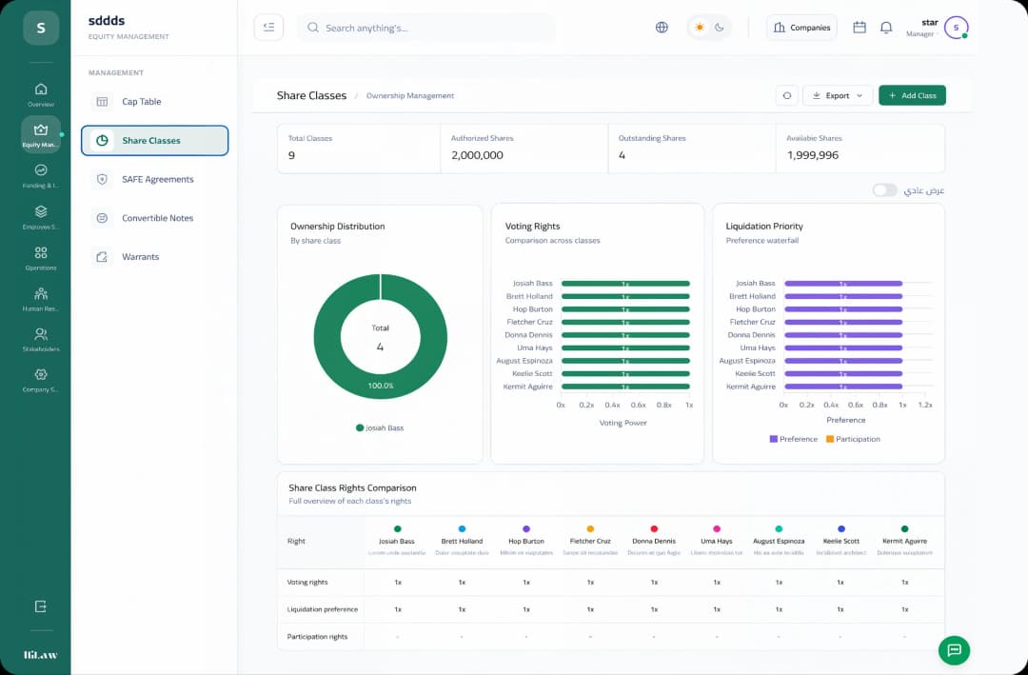Select Uma Hays column header in table
Screen dimensions: 1028x675
point(716,541)
